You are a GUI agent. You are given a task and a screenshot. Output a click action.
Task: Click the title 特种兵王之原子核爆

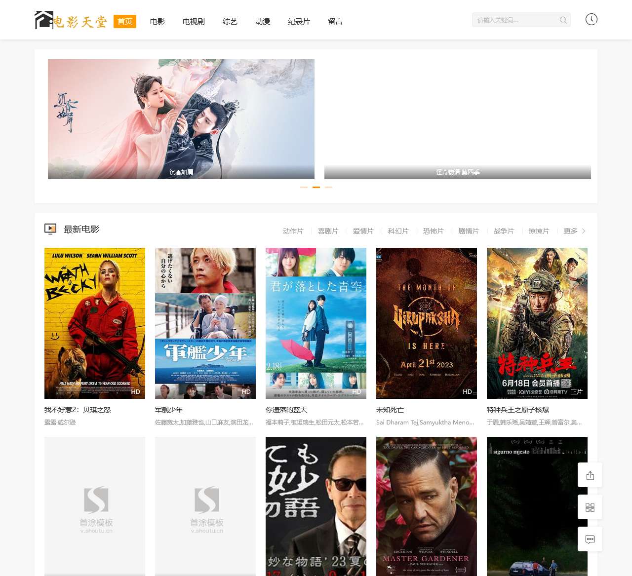pos(518,410)
